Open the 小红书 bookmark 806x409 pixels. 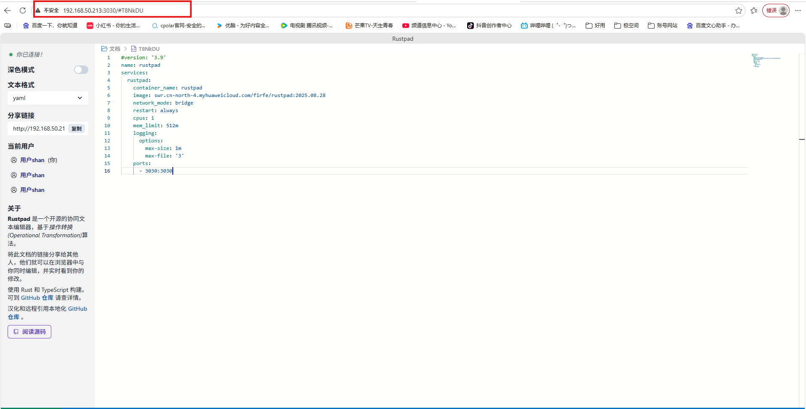pos(113,26)
